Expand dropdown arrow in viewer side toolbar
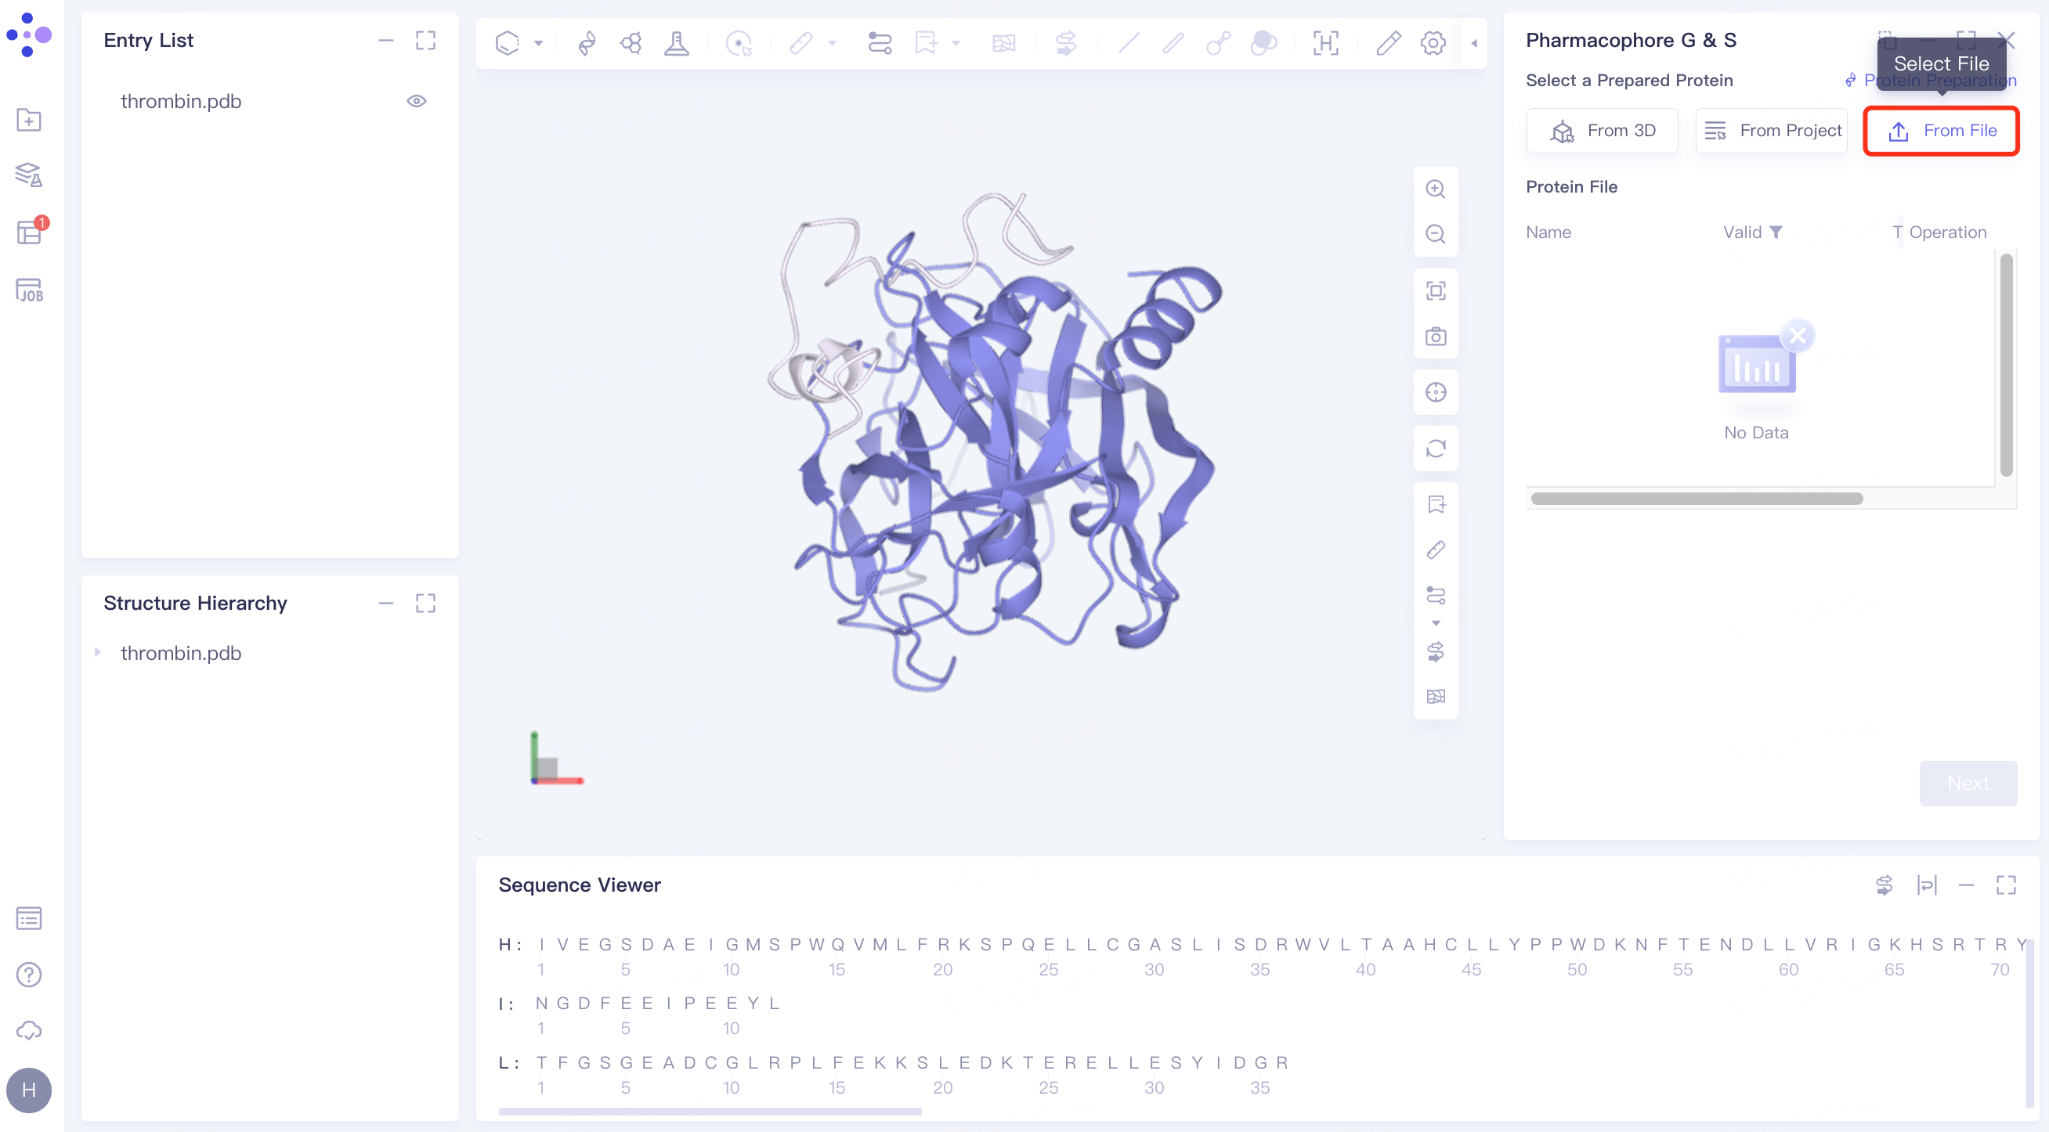The image size is (2049, 1132). 1436,623
